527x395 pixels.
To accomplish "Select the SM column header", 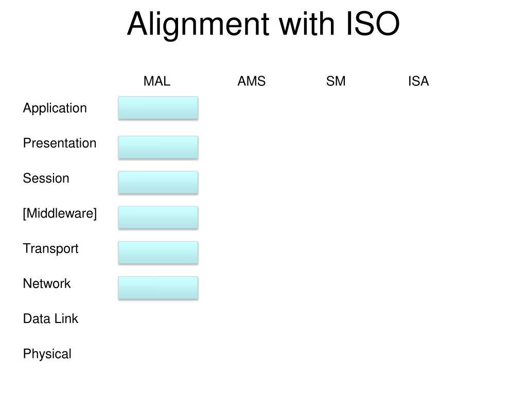I will pos(336,81).
